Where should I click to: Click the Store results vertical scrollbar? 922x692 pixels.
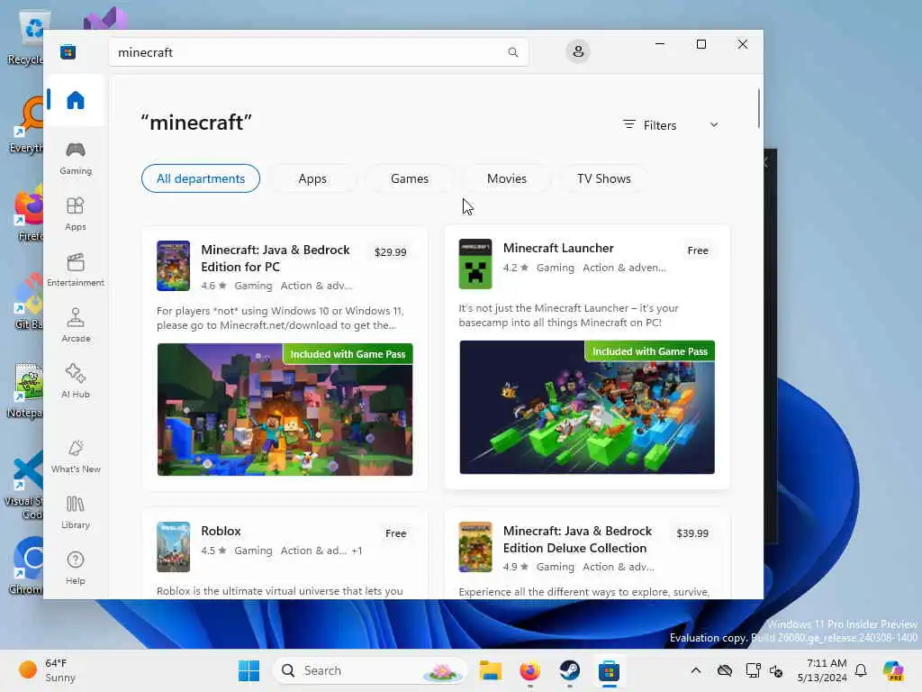pyautogui.click(x=758, y=108)
